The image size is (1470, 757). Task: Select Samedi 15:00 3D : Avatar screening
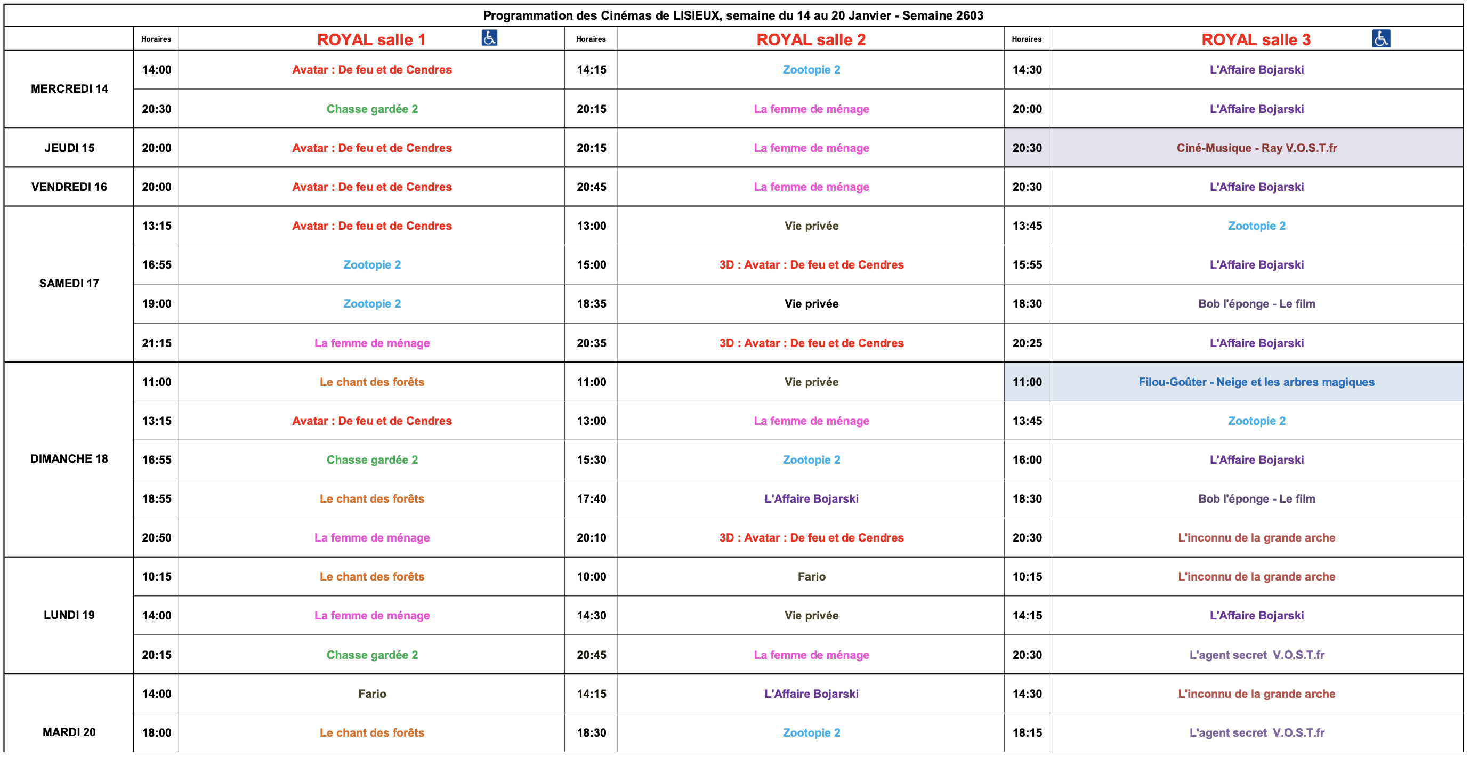pyautogui.click(x=811, y=265)
